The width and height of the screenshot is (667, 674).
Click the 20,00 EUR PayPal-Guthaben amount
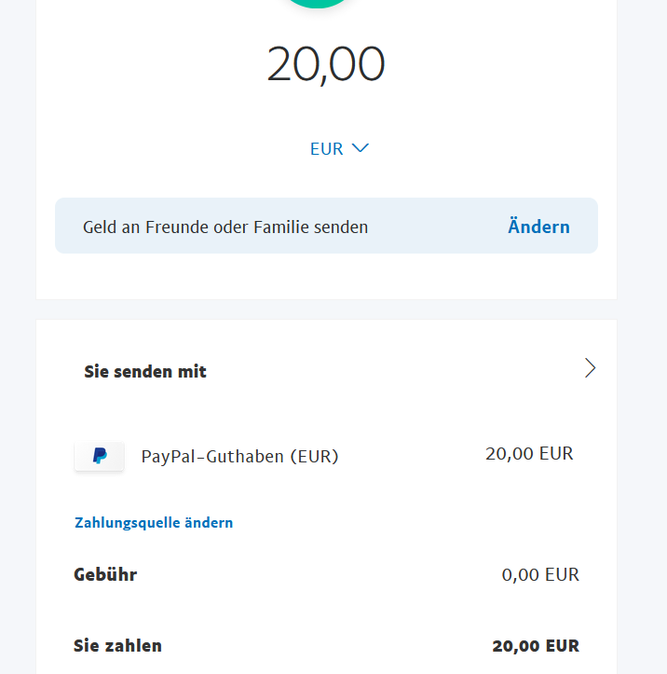click(529, 454)
